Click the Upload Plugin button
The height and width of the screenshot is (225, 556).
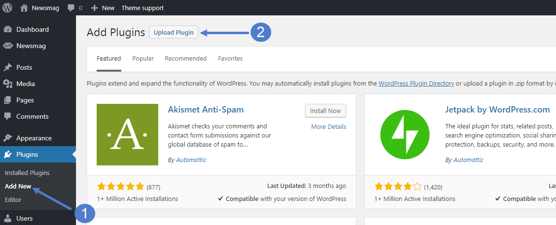click(174, 33)
